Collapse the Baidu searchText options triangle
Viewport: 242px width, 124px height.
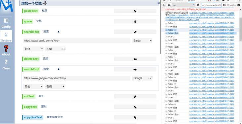coord(59,32)
